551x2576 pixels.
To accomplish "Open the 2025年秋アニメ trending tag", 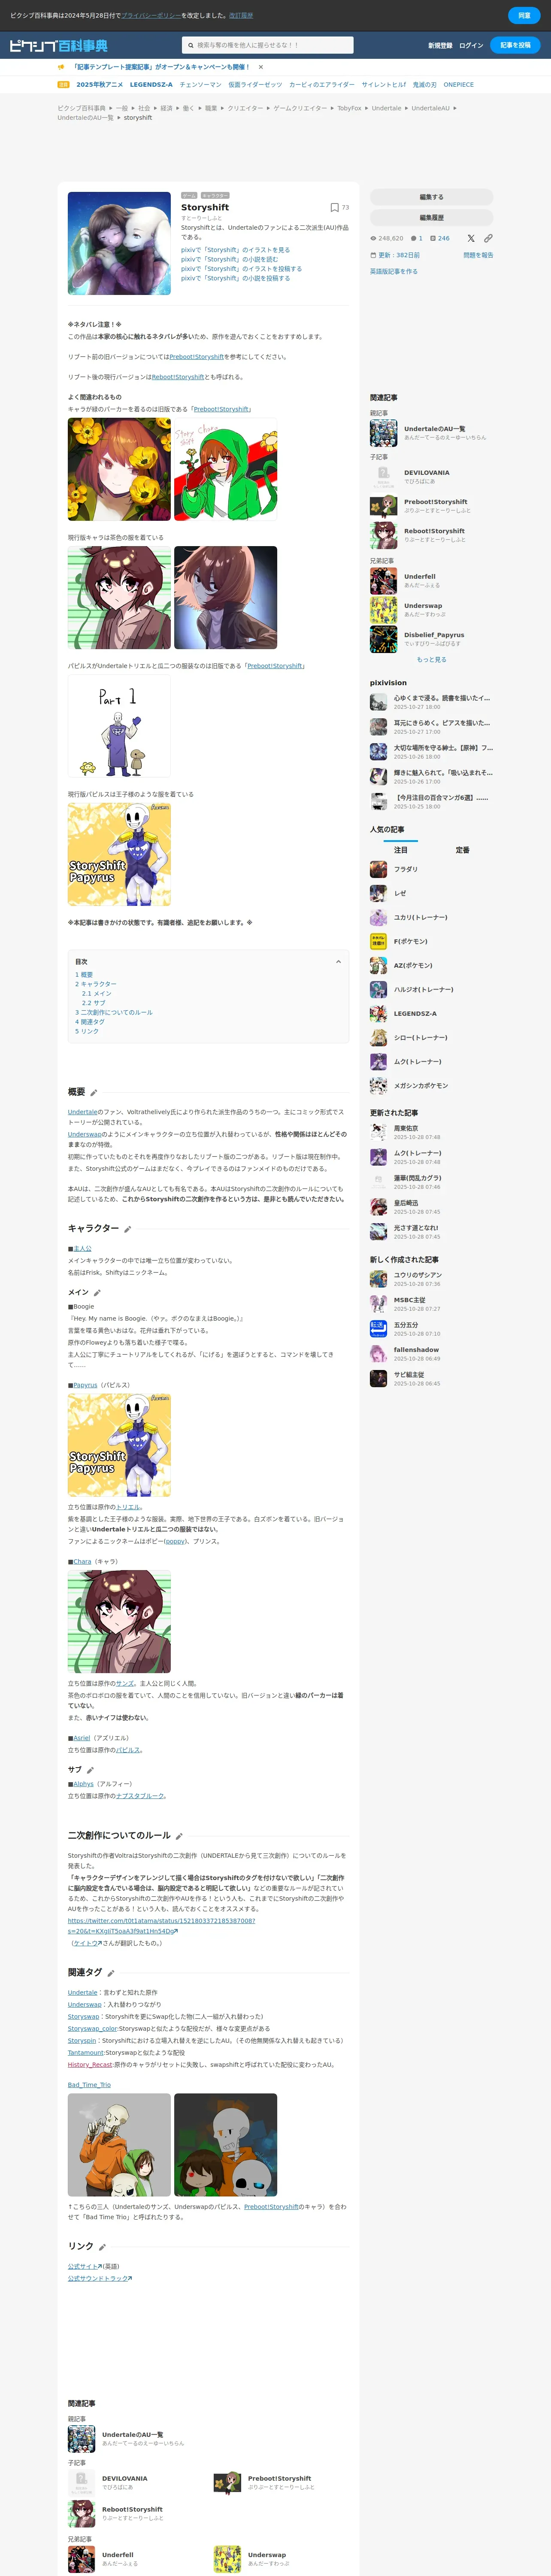I will click(x=99, y=85).
